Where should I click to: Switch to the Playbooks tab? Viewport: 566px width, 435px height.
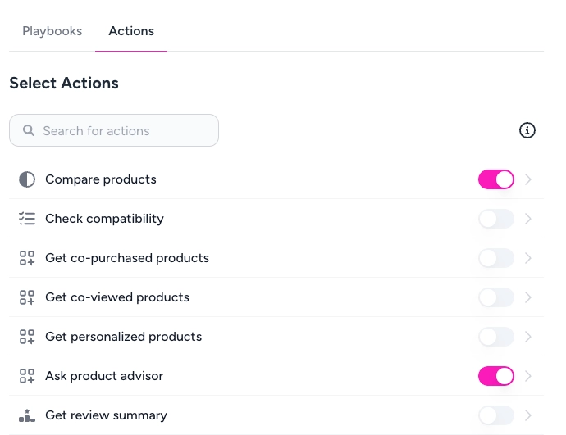[x=52, y=31]
